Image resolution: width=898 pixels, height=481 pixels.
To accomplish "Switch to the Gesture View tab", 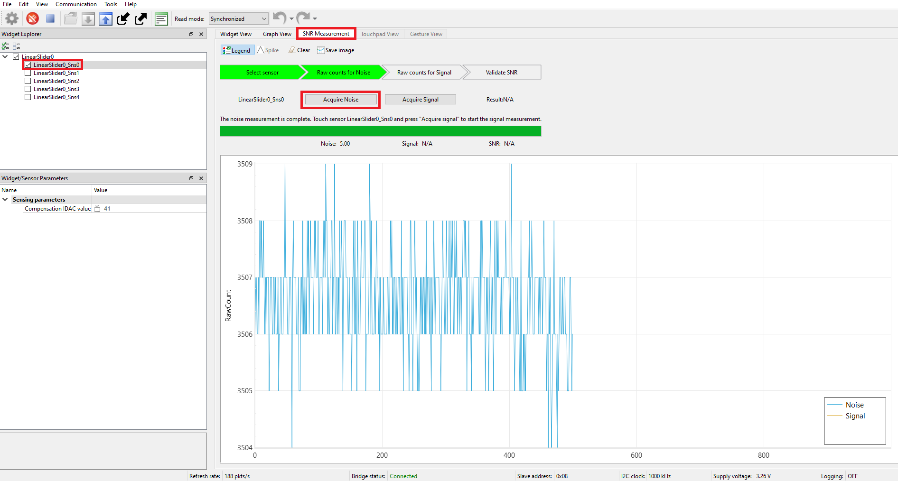I will pyautogui.click(x=426, y=34).
